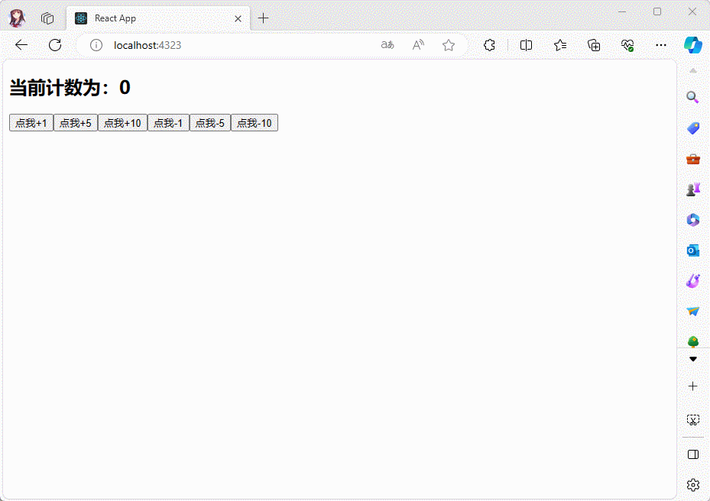Open the Extensions puzzle icon
Image resolution: width=710 pixels, height=501 pixels.
pos(490,45)
